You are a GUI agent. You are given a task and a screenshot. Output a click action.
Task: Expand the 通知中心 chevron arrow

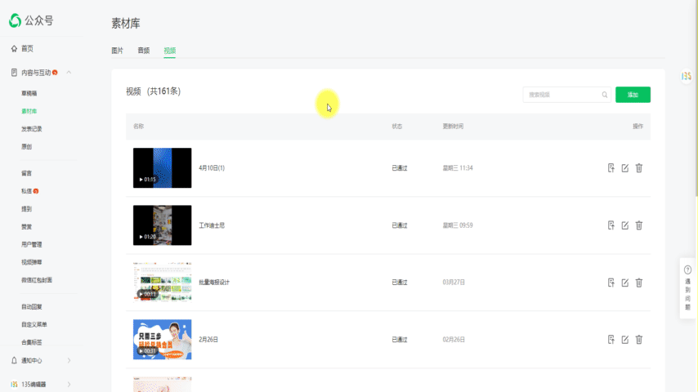(69, 360)
